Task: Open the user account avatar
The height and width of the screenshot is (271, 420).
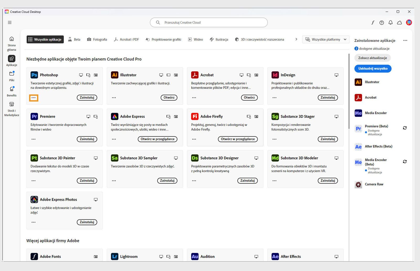Action: (x=409, y=23)
